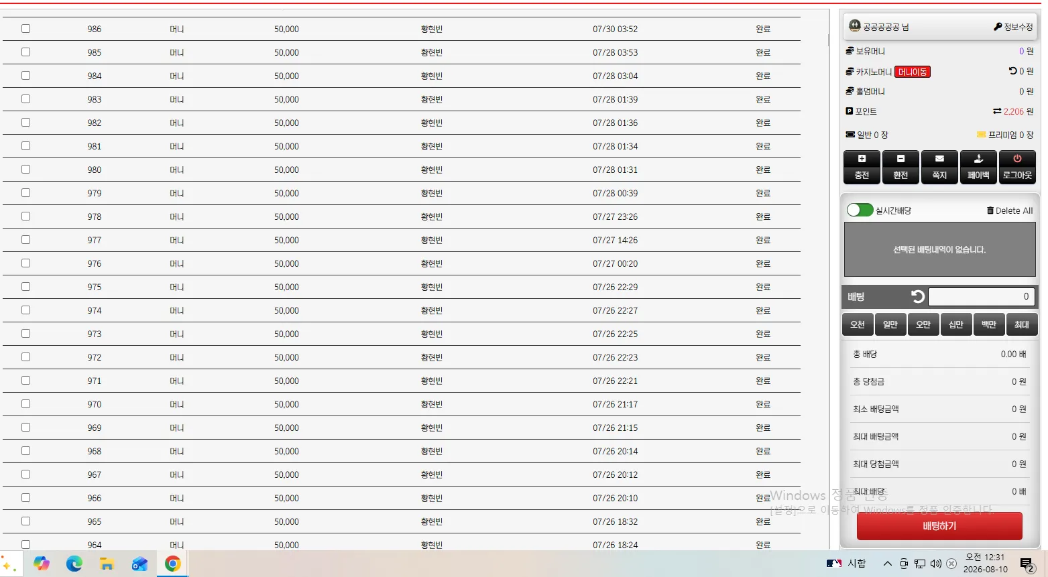Click the red 배팅하기 button
1048x577 pixels.
pos(939,526)
